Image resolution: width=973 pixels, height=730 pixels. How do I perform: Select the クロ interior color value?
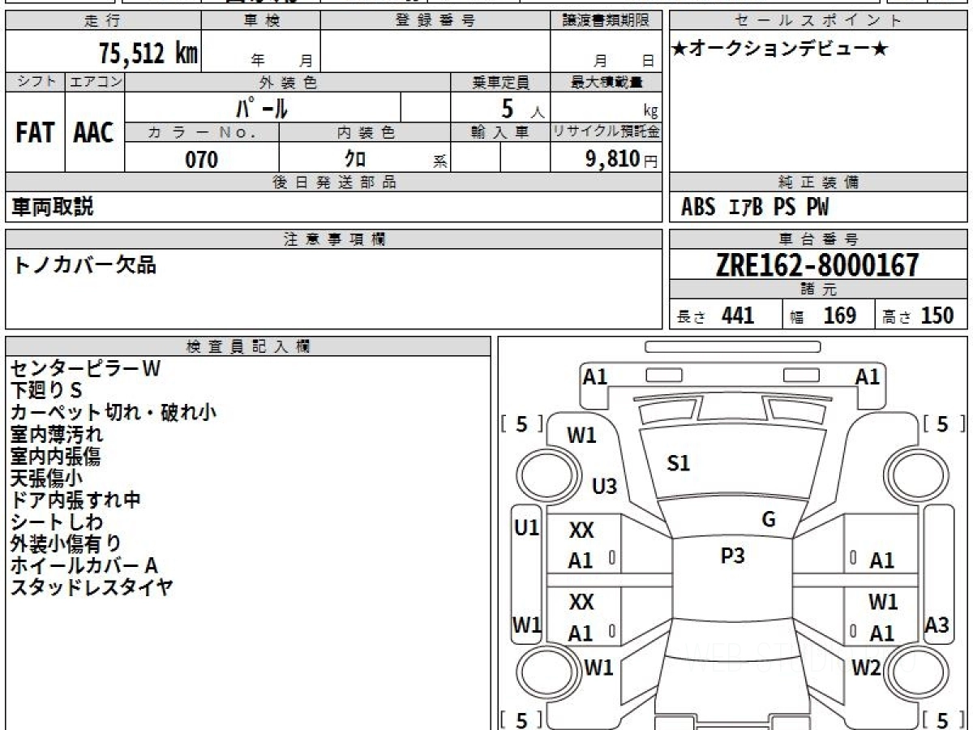pos(355,159)
